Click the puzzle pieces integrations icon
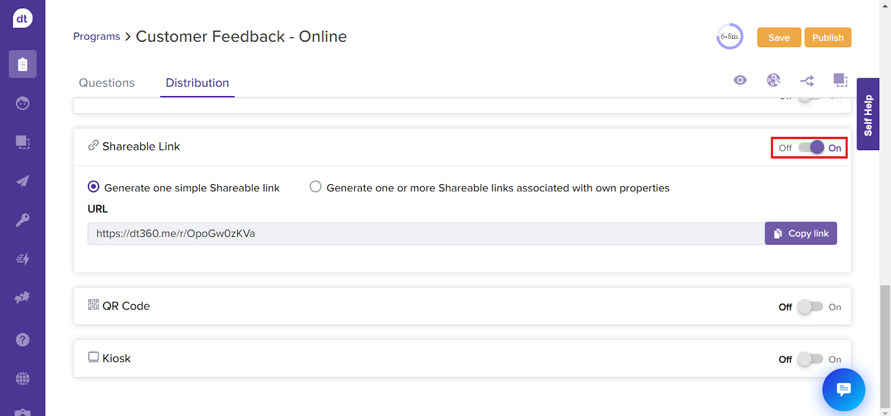Viewport: 891px width, 416px height. (22, 298)
